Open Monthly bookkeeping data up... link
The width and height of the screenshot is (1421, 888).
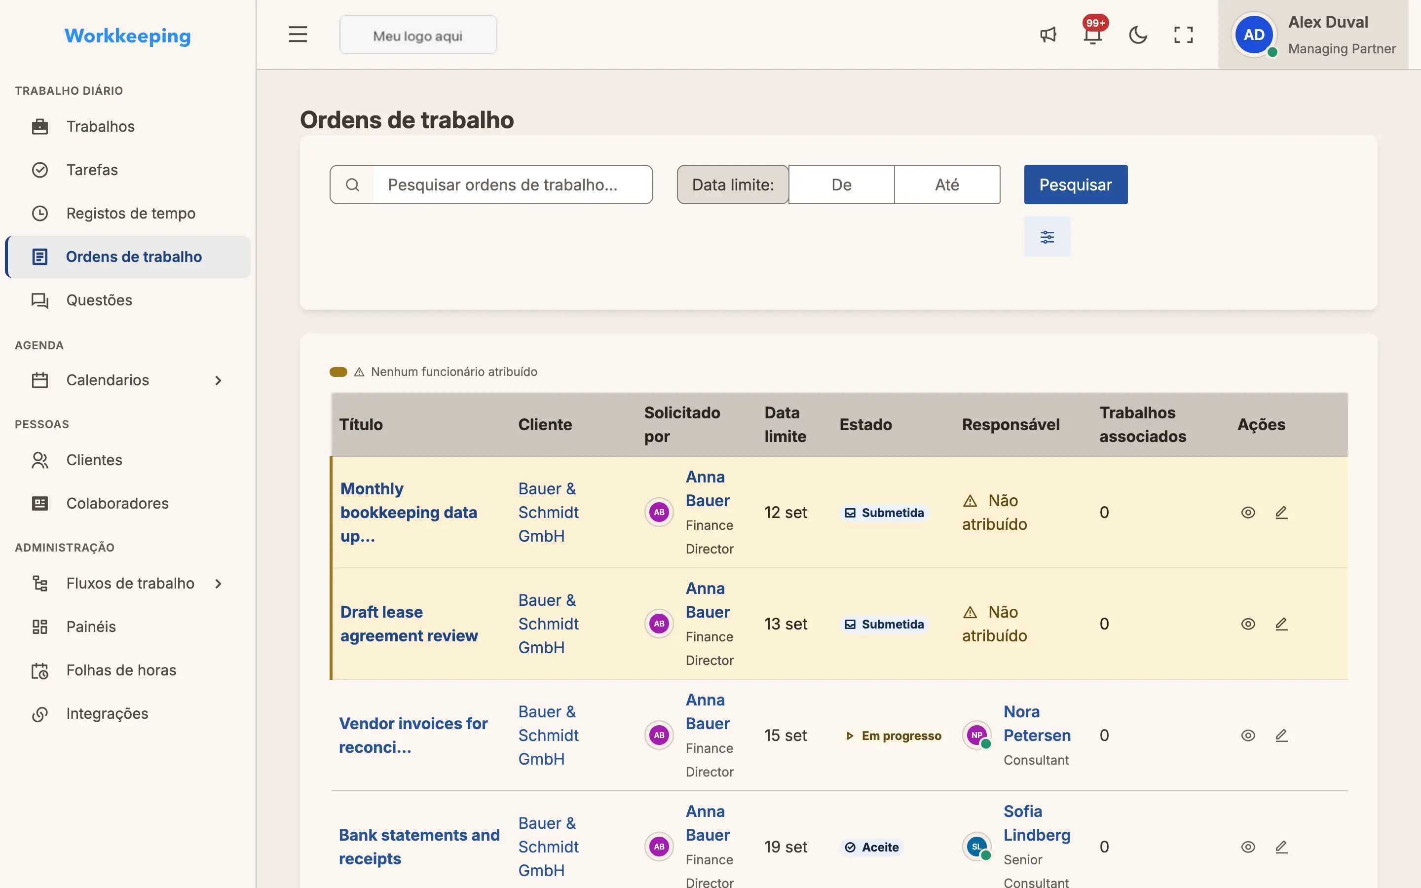pos(409,513)
